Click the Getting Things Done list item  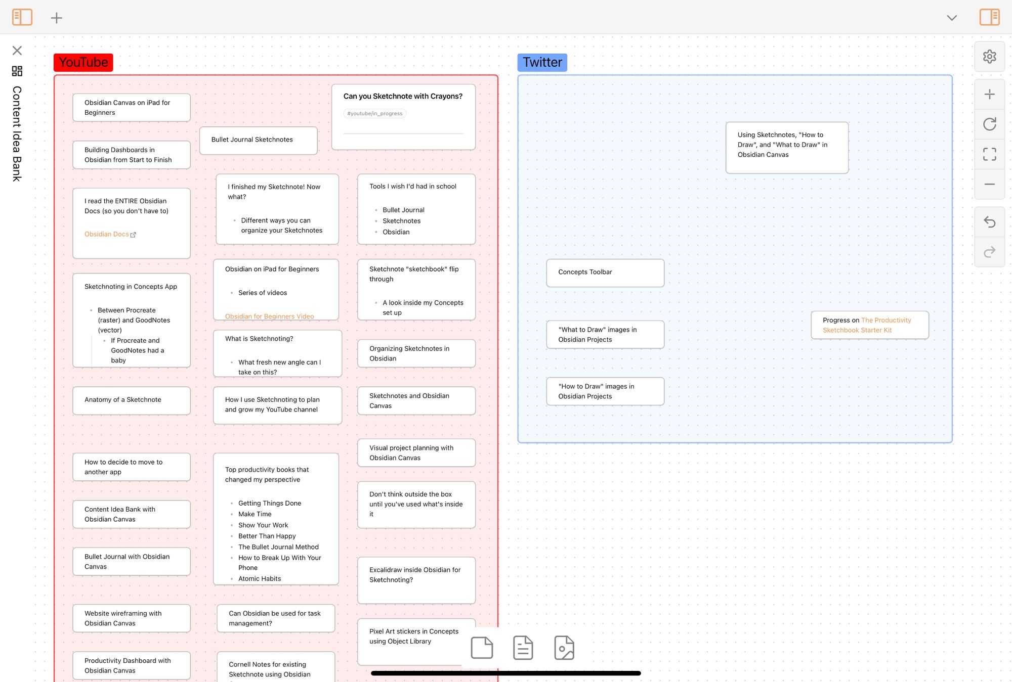tap(269, 503)
